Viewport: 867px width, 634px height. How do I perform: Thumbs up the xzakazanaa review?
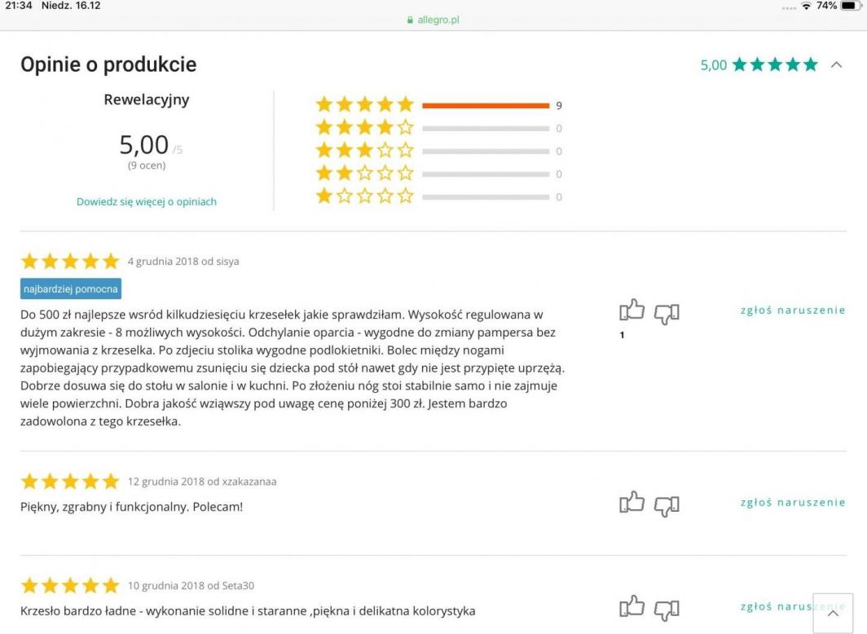pos(632,503)
